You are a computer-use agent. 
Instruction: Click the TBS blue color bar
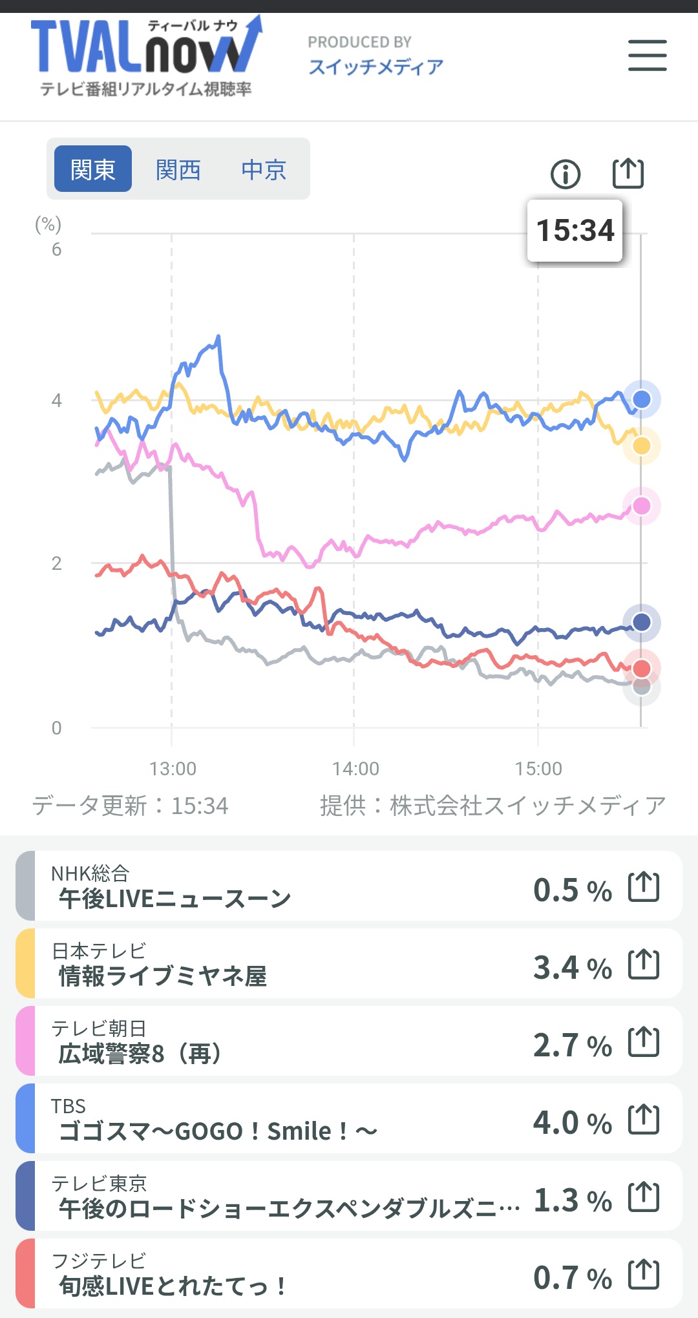[25, 1119]
